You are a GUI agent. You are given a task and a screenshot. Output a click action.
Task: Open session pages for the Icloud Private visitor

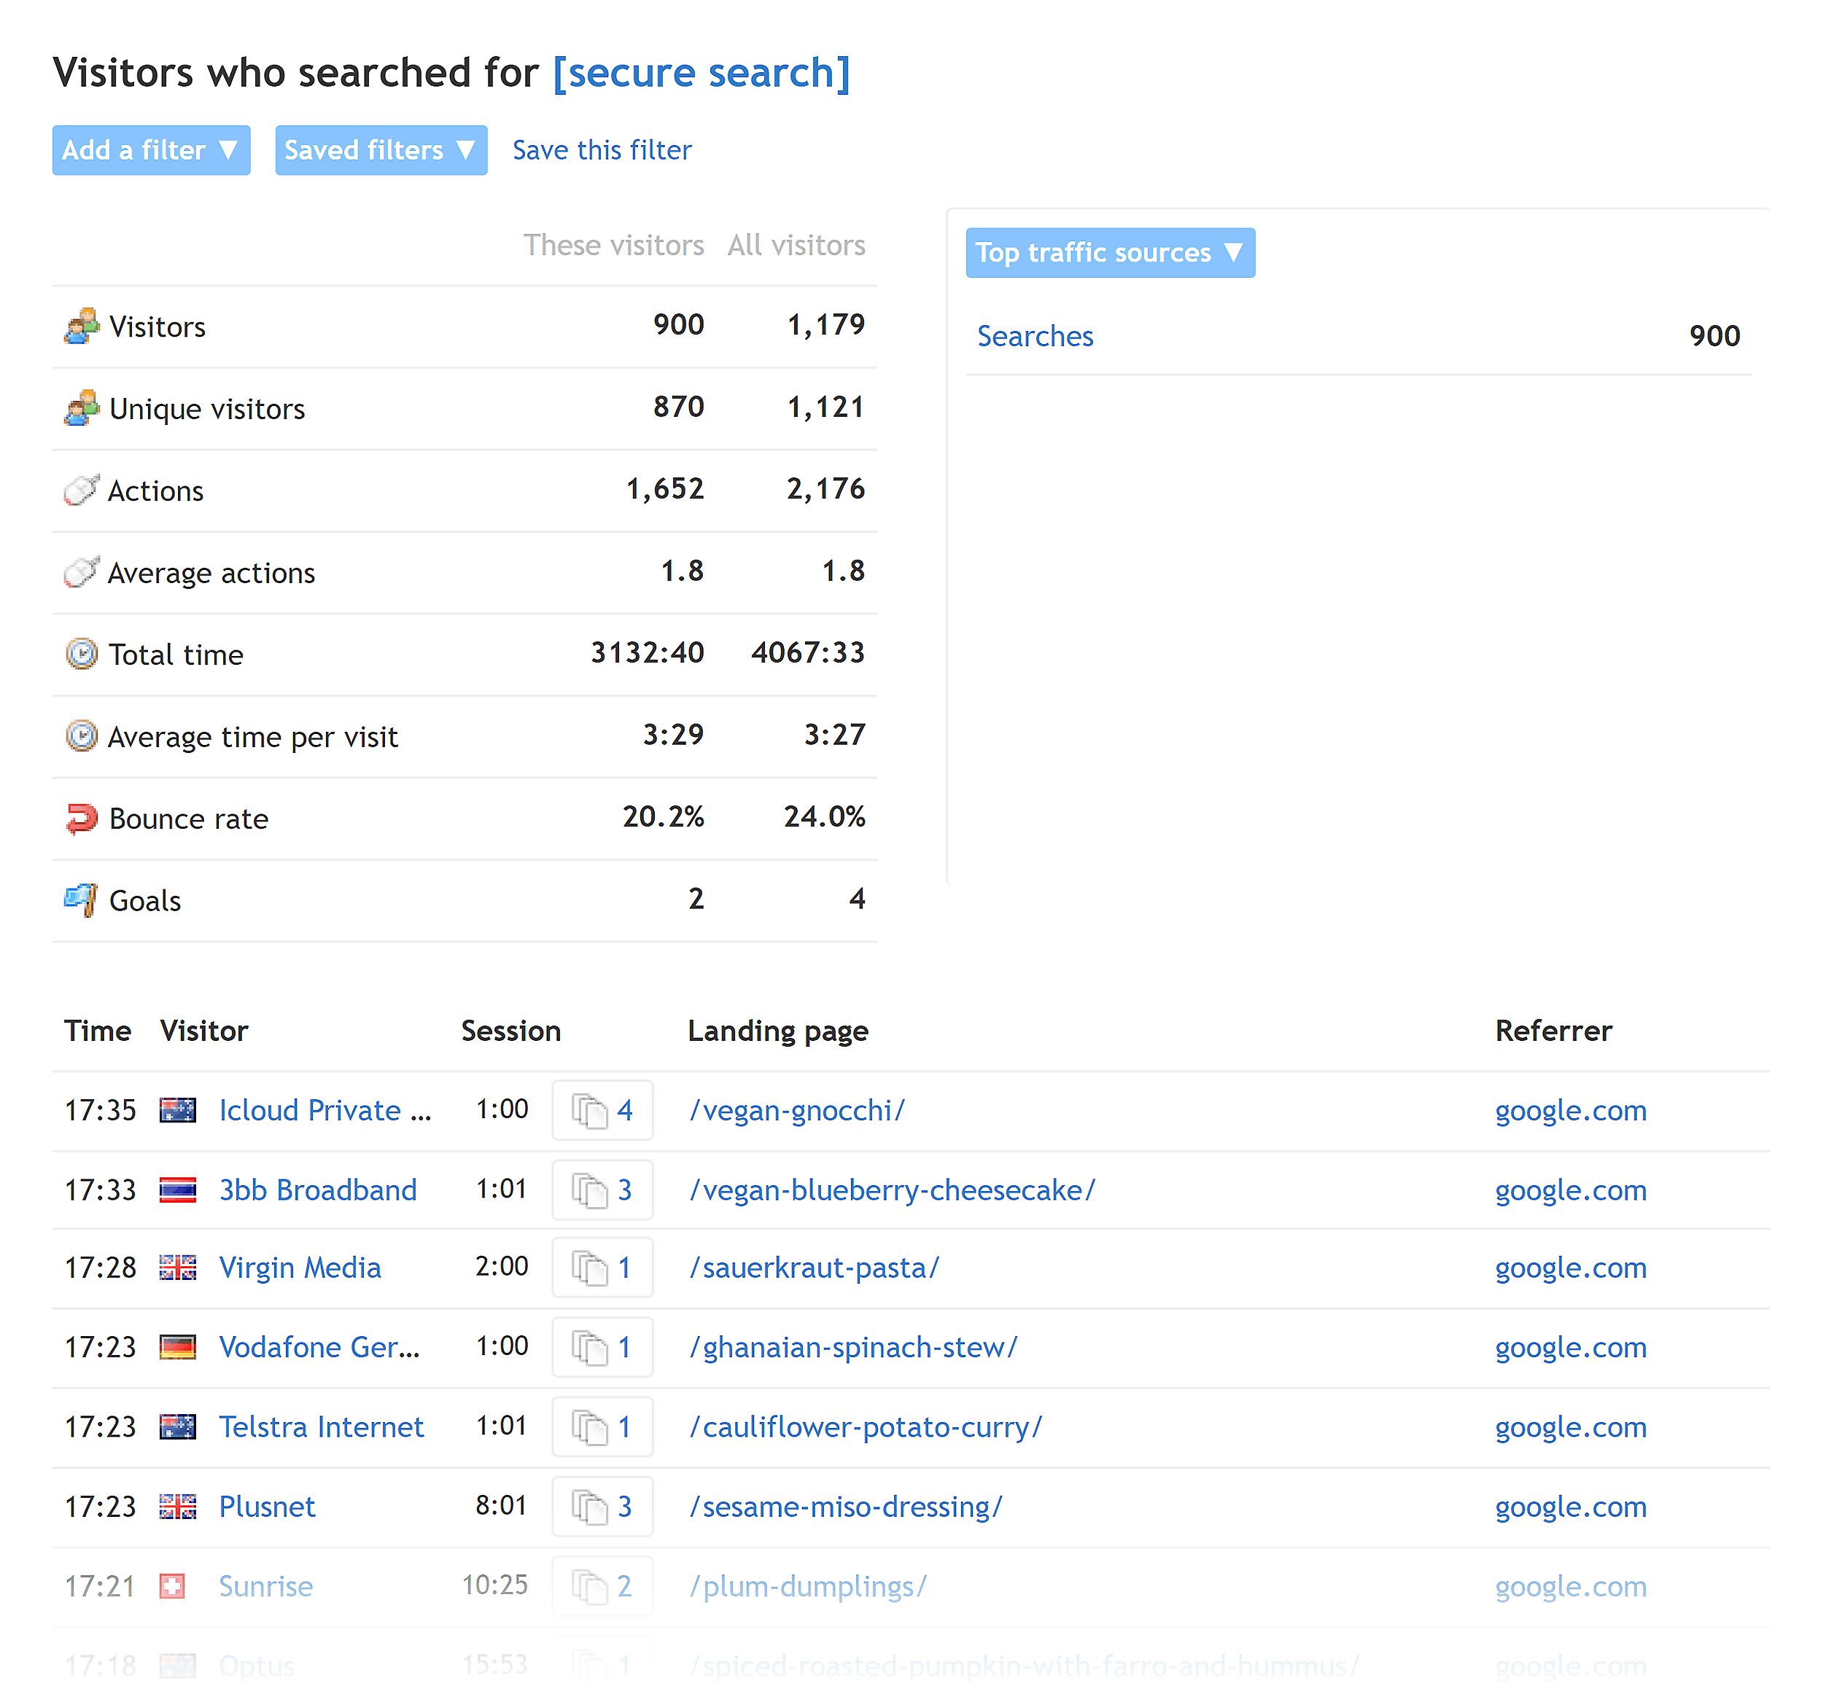coord(602,1110)
